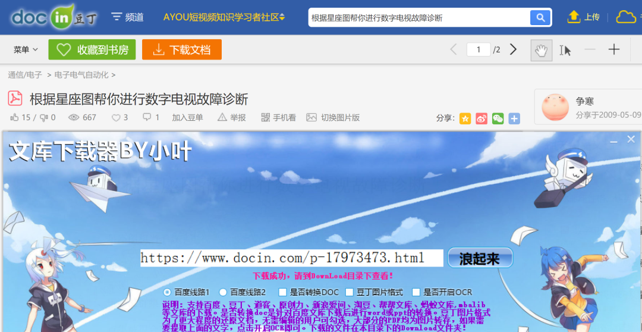Expand AYOU短视频知识学习者社区 dropdown
Image resolution: width=642 pixels, height=332 pixels.
(224, 17)
